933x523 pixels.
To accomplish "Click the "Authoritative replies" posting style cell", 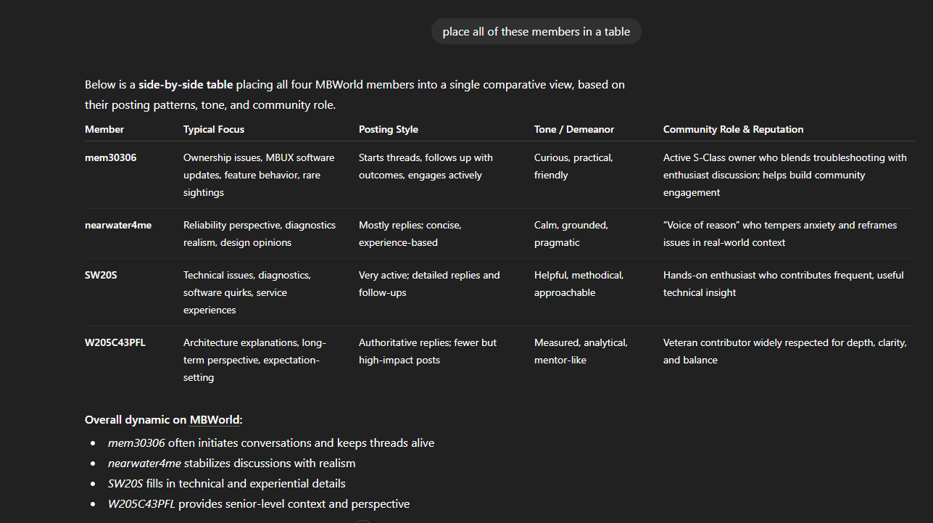I will pos(428,351).
